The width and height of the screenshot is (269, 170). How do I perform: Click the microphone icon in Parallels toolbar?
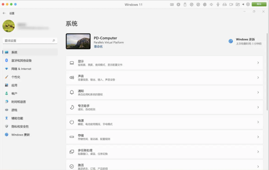[218, 5]
